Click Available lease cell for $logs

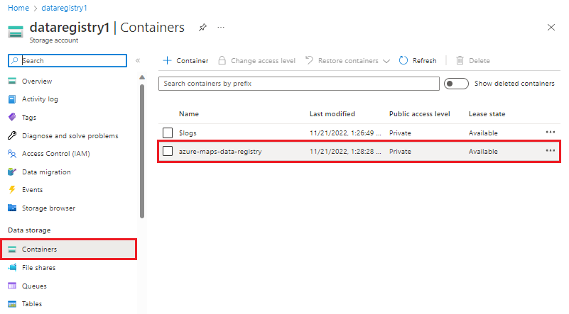[483, 133]
